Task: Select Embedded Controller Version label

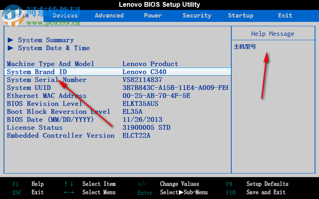Action: coord(61,135)
